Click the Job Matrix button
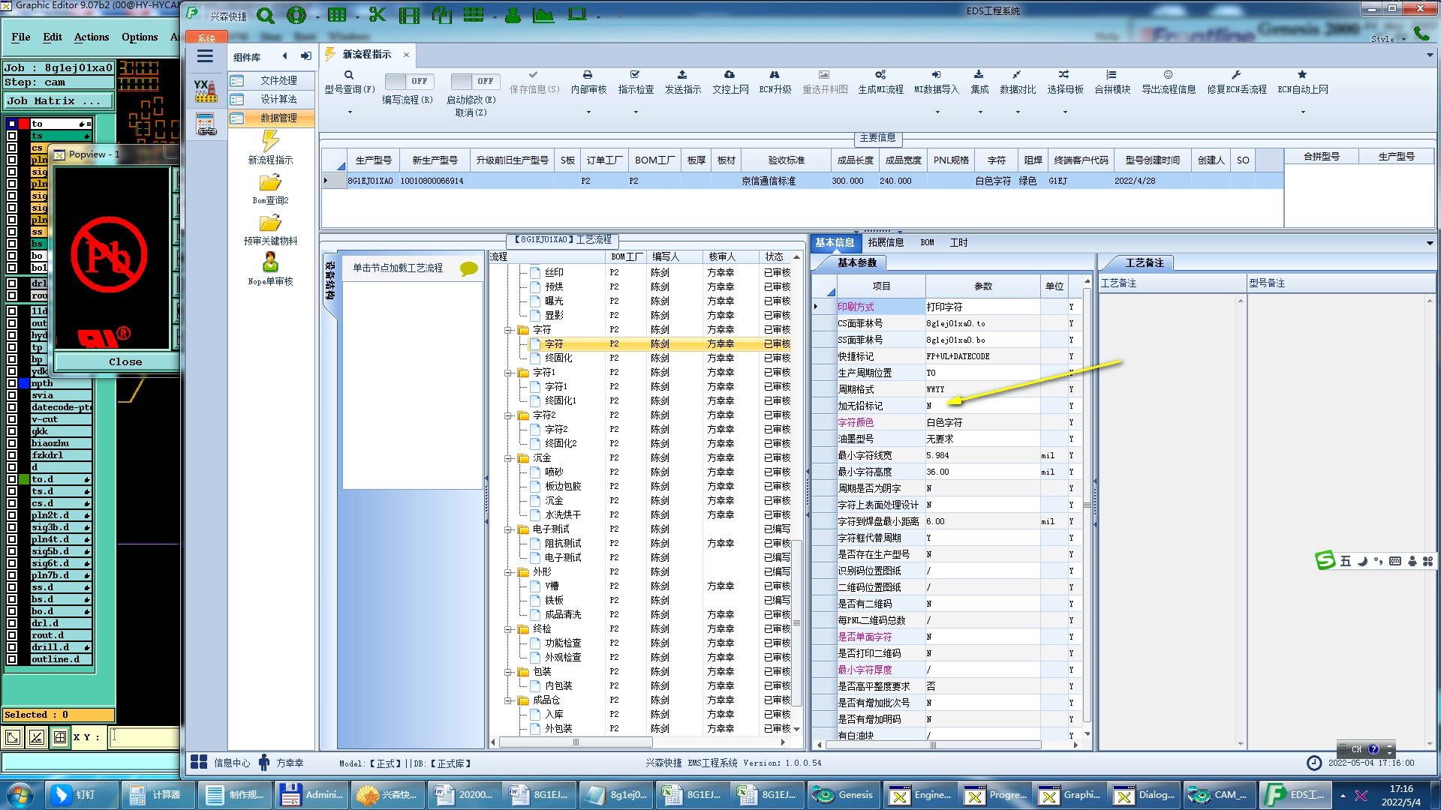 [59, 100]
